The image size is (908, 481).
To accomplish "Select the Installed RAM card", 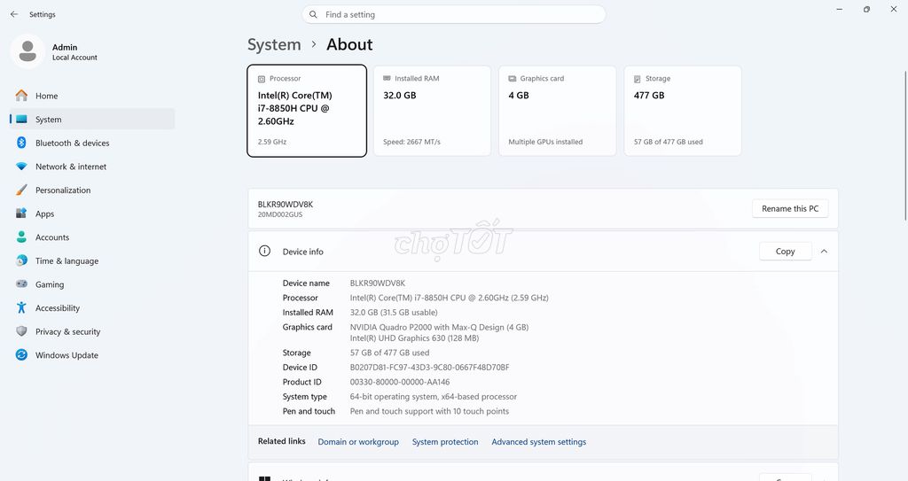I will click(432, 111).
